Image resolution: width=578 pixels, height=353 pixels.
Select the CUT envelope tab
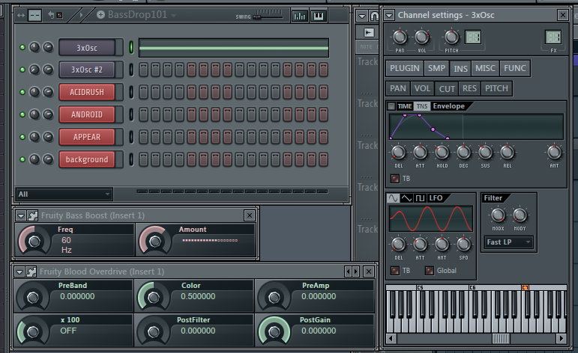coord(447,88)
